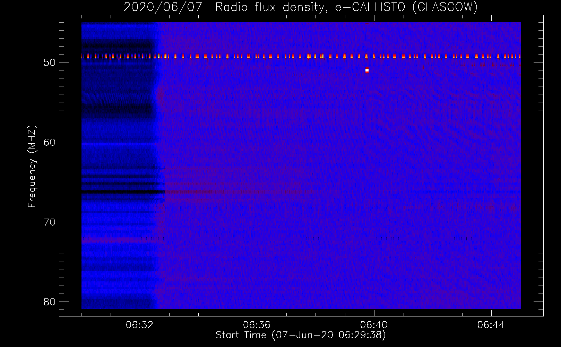Image resolution: width=561 pixels, height=347 pixels.
Task: Select the 'Frequency (MHZ)' y-axis label
Action: pos(32,167)
